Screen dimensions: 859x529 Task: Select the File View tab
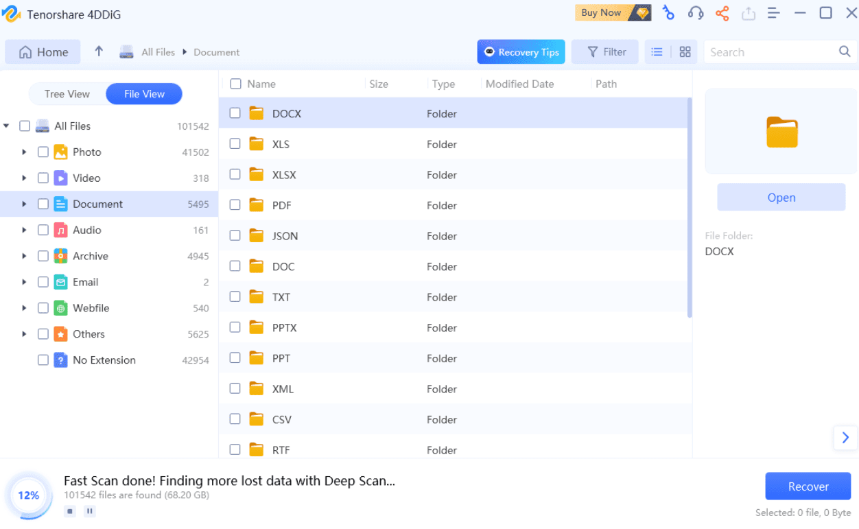pyautogui.click(x=144, y=94)
